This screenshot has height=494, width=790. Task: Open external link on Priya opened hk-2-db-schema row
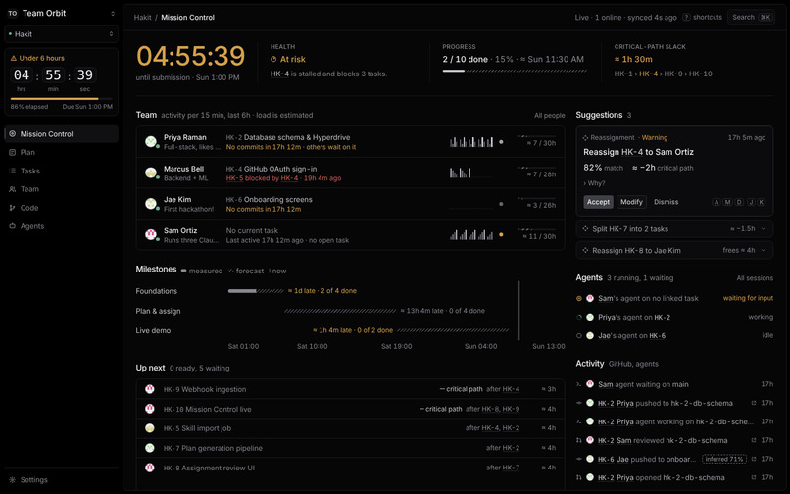pos(754,478)
